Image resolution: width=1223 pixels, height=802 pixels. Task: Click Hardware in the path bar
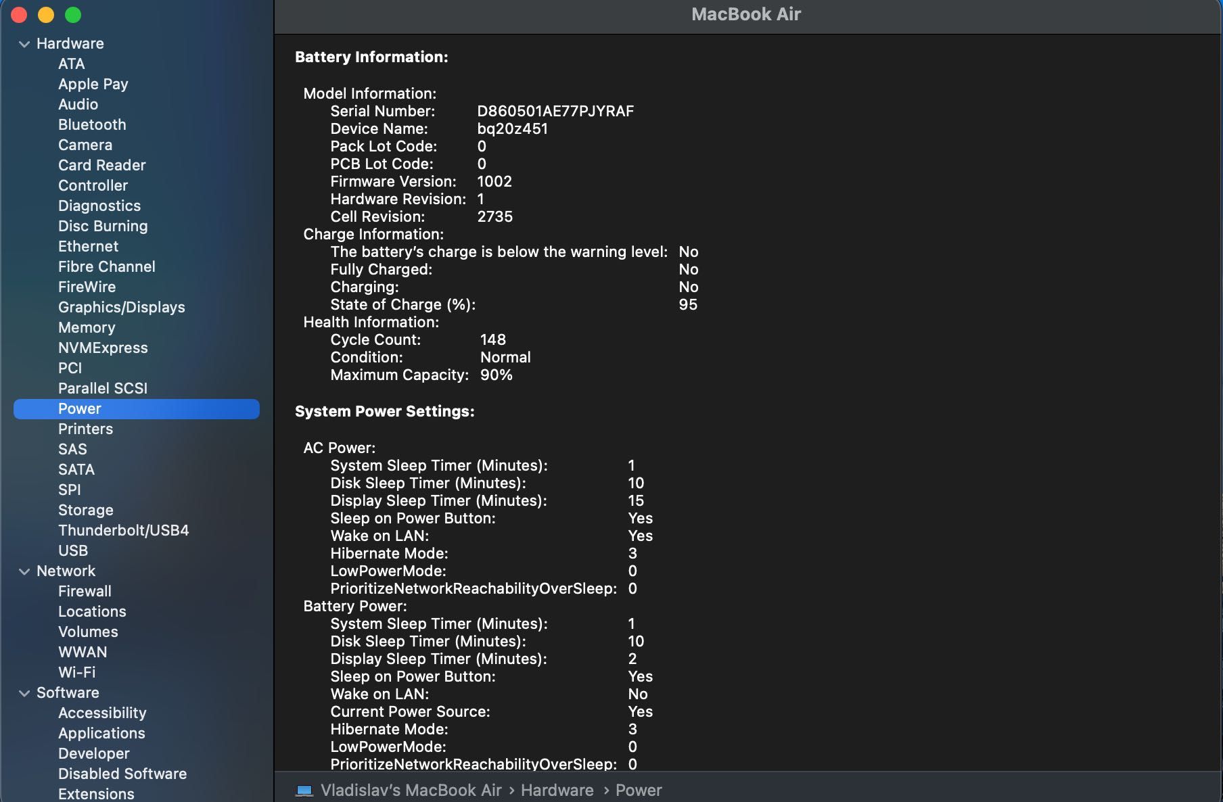[x=557, y=790]
